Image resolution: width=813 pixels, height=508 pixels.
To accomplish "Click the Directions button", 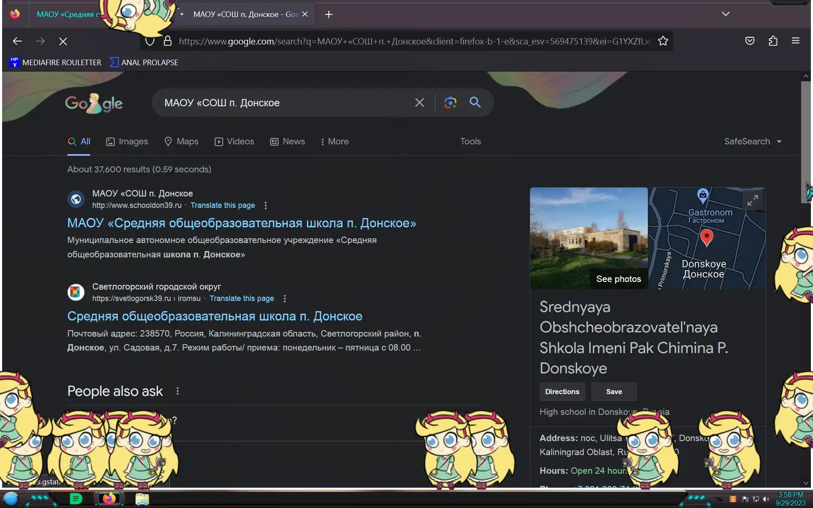I will click(562, 392).
